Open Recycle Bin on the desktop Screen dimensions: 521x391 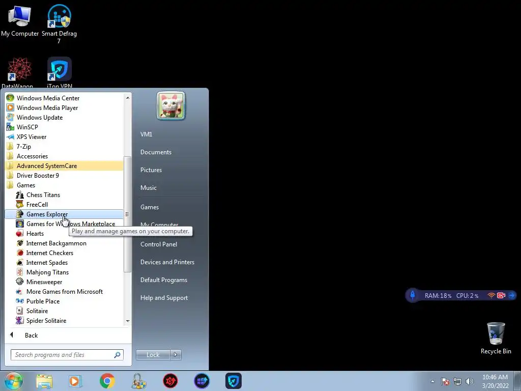click(x=496, y=338)
